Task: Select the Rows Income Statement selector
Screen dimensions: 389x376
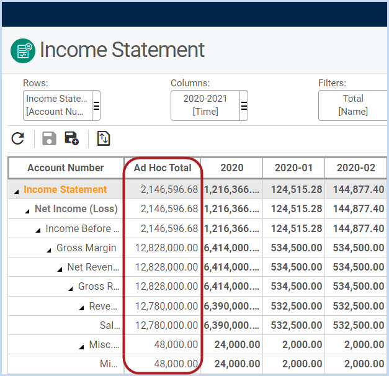Action: point(58,105)
